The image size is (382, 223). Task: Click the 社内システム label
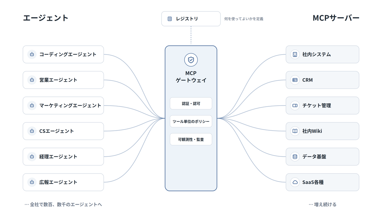[317, 55]
